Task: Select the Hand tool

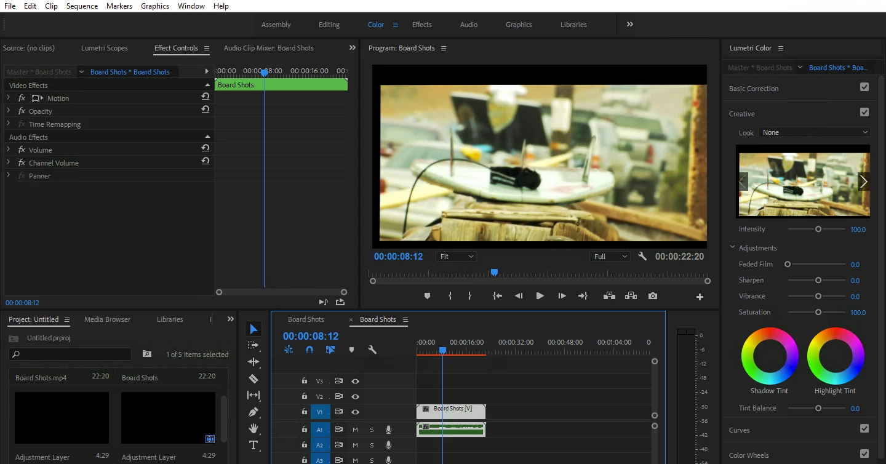Action: point(253,428)
